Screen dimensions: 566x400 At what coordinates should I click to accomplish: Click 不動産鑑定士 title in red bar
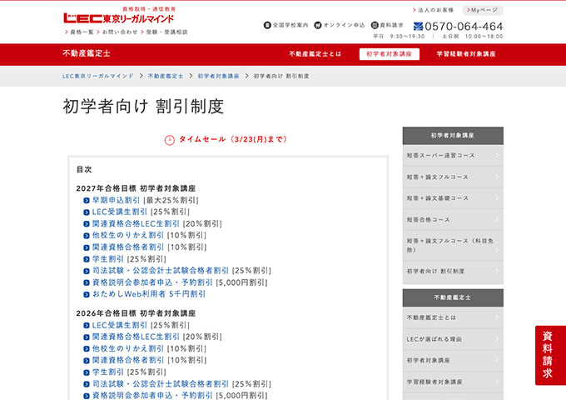87,53
